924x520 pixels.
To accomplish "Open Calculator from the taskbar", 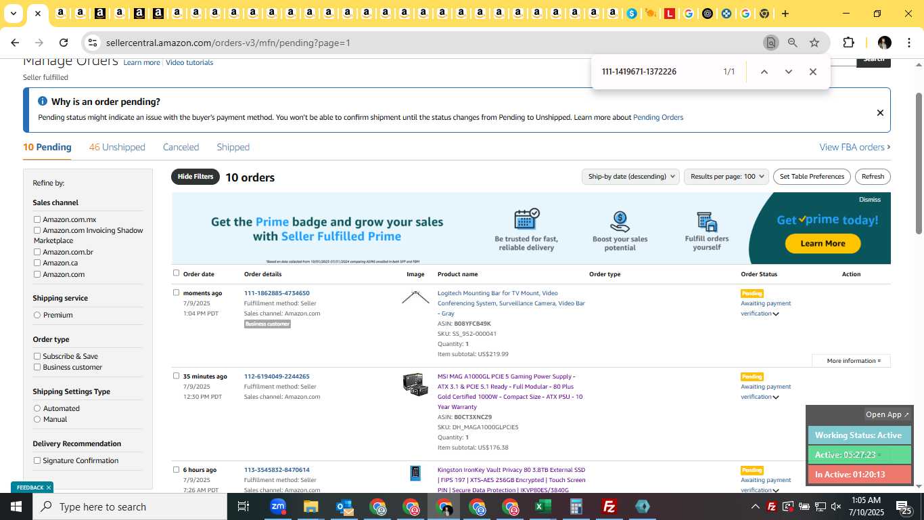I will point(576,506).
